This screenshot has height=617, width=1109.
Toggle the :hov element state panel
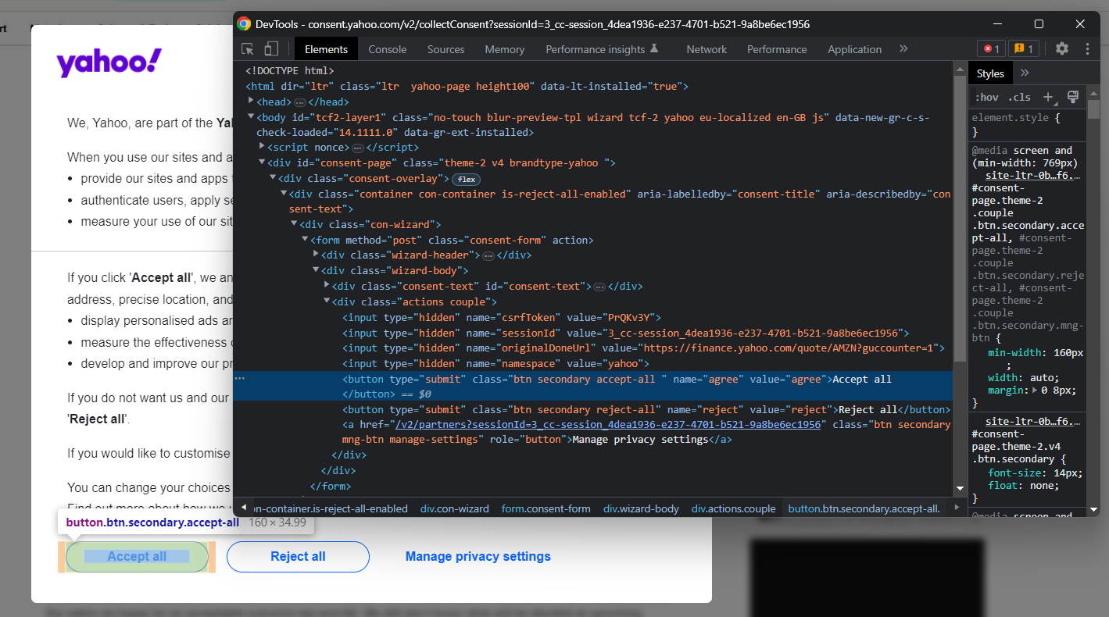[x=986, y=98]
